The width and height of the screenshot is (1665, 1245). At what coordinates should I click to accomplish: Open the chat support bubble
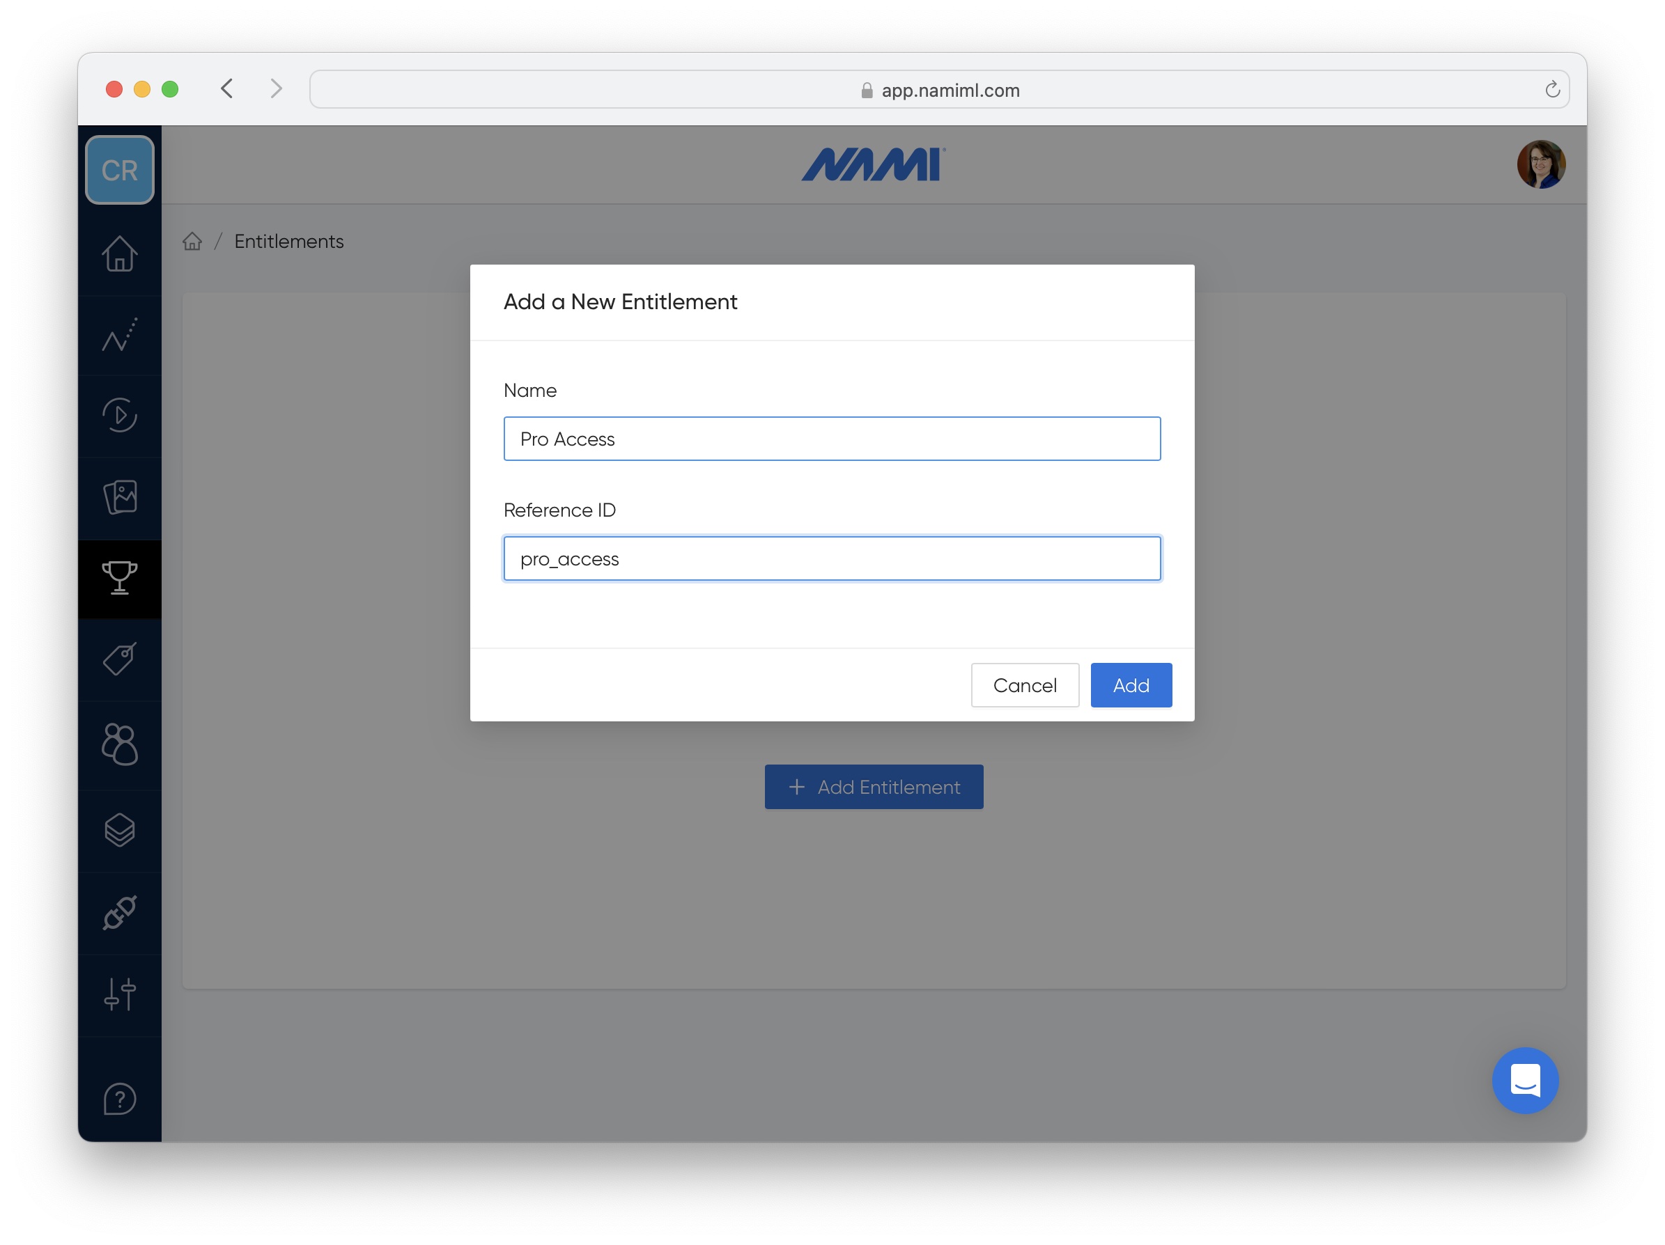point(1524,1080)
